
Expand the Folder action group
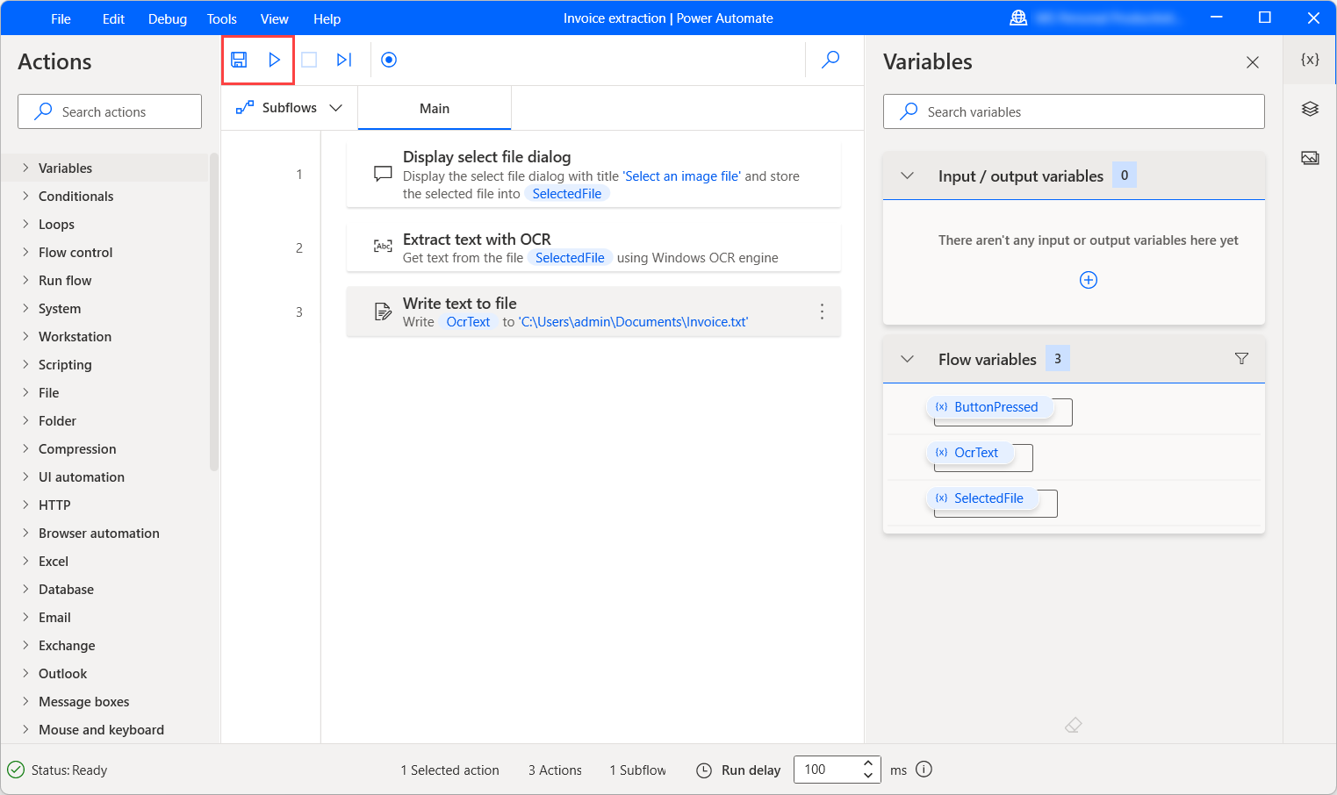(25, 420)
